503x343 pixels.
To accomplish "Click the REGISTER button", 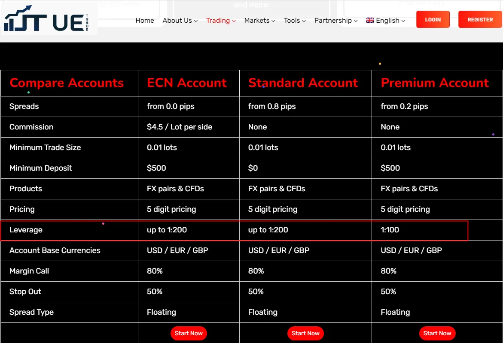I will click(x=480, y=20).
